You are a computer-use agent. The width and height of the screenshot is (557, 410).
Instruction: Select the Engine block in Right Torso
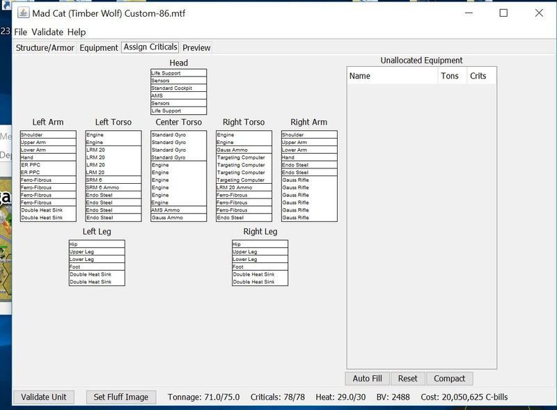coord(244,139)
